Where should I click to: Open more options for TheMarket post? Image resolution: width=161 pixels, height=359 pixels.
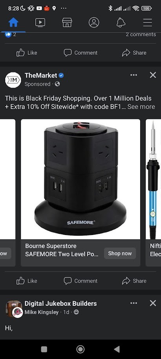pos(134,75)
